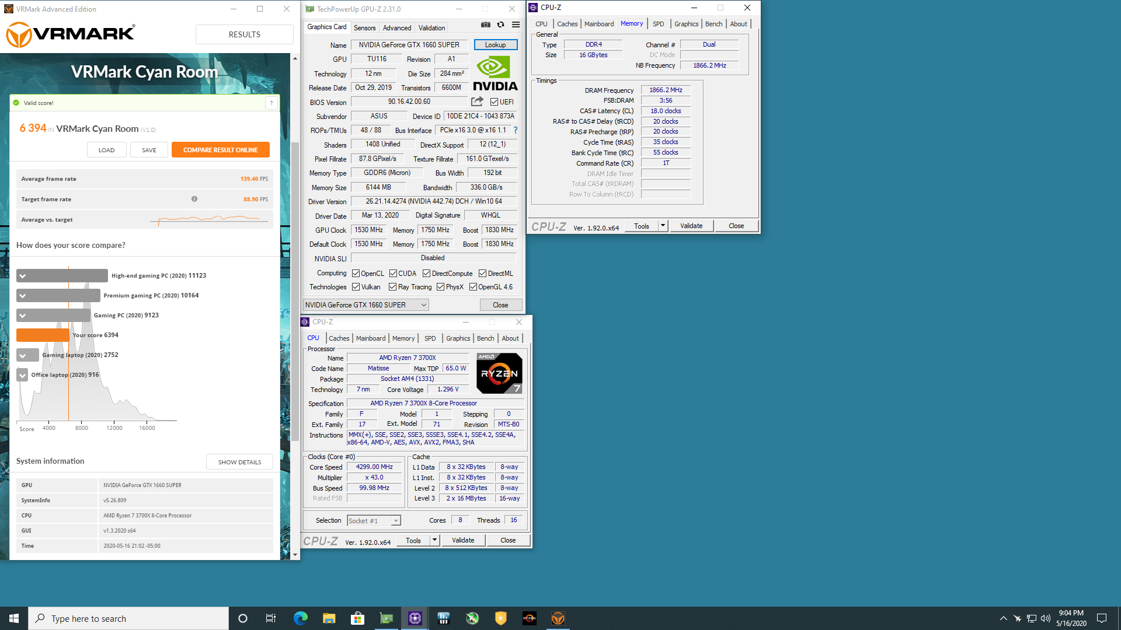Viewport: 1121px width, 630px height.
Task: Toggle the CUDA checkbox
Action: 393,274
